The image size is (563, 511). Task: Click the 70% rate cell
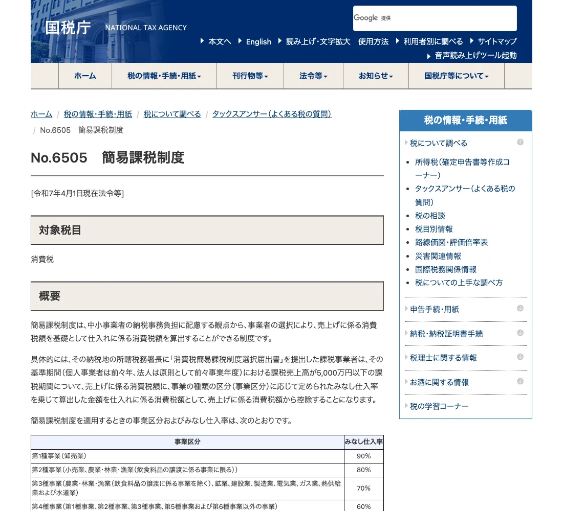pos(364,488)
